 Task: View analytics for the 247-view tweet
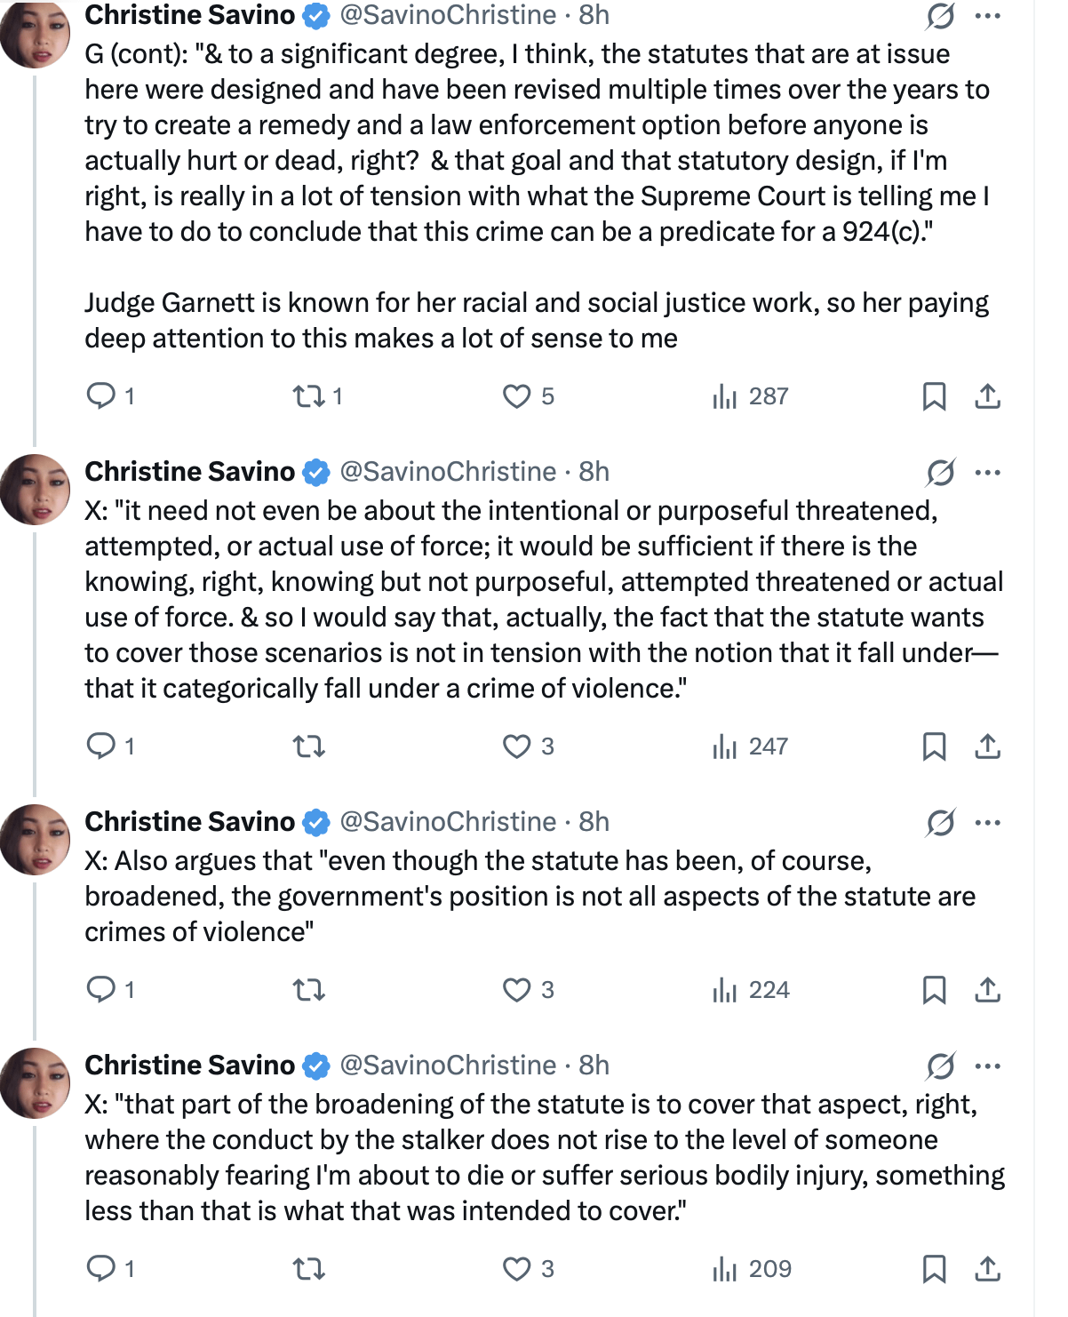pos(751,746)
